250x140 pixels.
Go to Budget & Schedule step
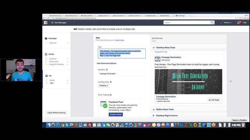[x=57, y=64]
